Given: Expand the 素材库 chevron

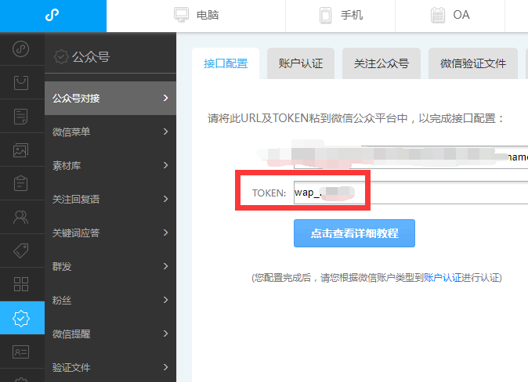Looking at the screenshot, I should tap(165, 165).
